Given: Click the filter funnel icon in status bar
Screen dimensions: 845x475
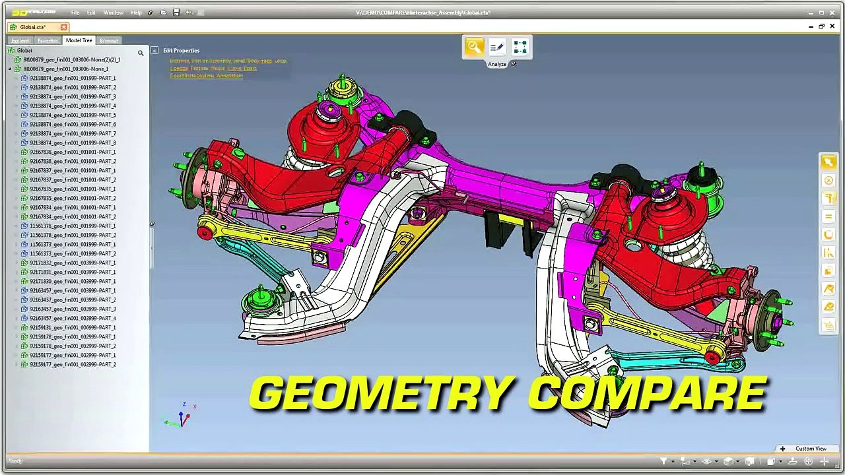Looking at the screenshot, I should [x=663, y=461].
